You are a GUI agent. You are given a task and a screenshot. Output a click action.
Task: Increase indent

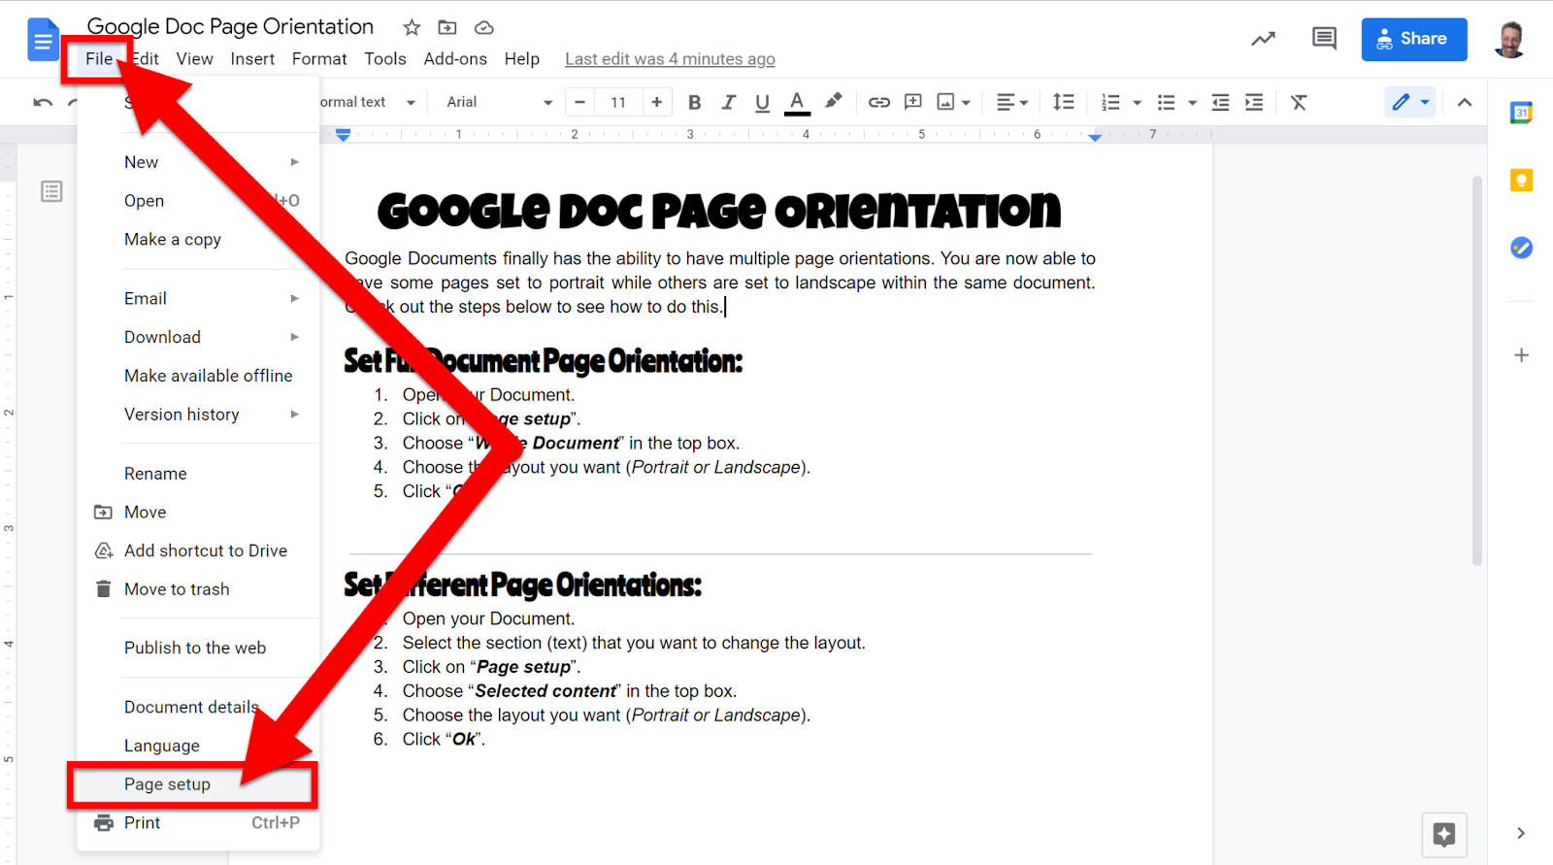pos(1254,102)
